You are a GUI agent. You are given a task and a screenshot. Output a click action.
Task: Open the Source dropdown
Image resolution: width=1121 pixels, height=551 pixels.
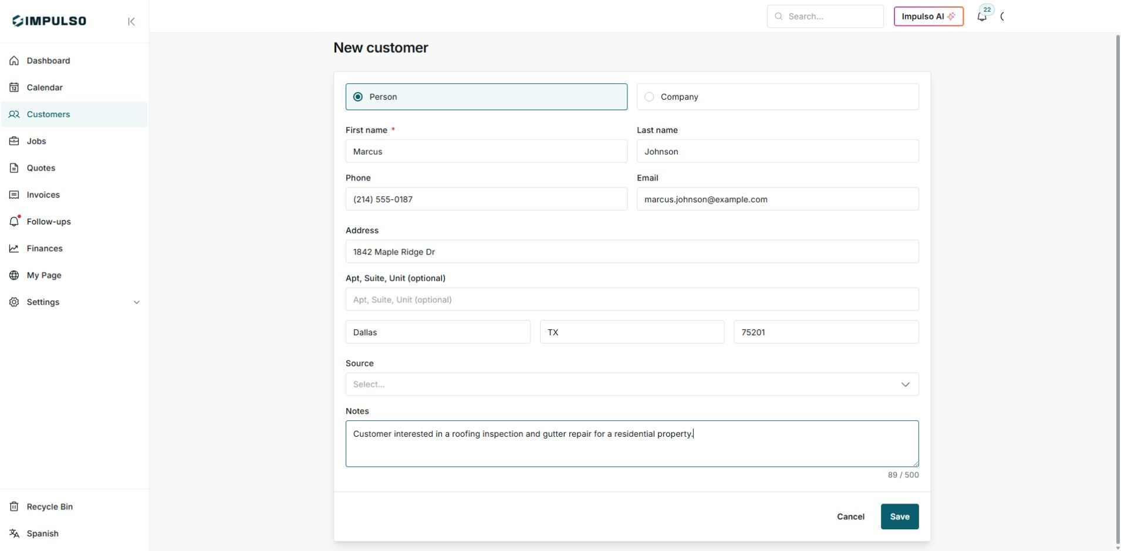point(632,385)
